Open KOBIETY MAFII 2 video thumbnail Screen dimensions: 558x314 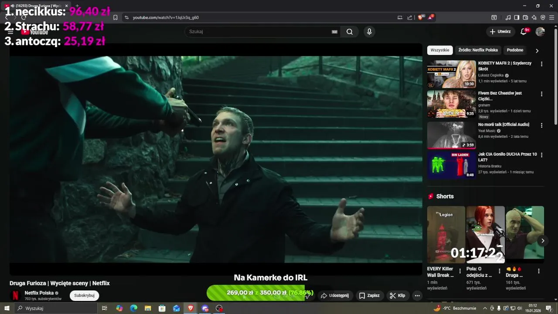[451, 74]
